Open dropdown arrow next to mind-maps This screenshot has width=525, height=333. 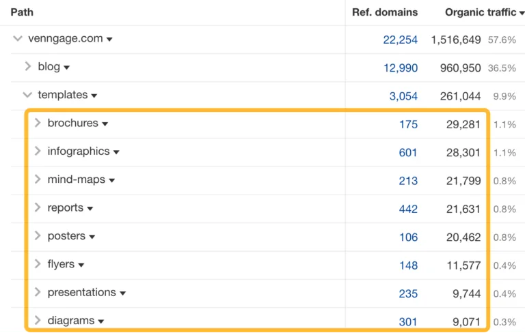pos(112,181)
